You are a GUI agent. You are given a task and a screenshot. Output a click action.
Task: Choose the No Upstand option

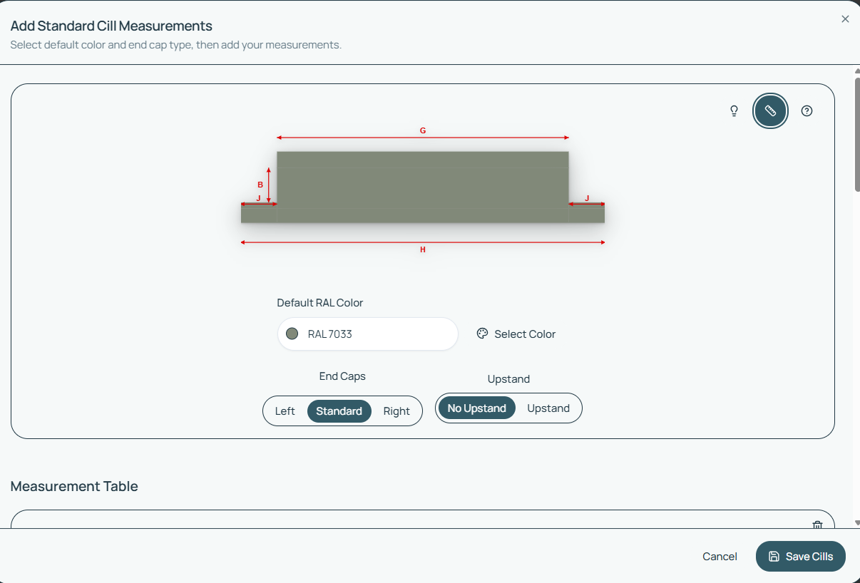[476, 408]
